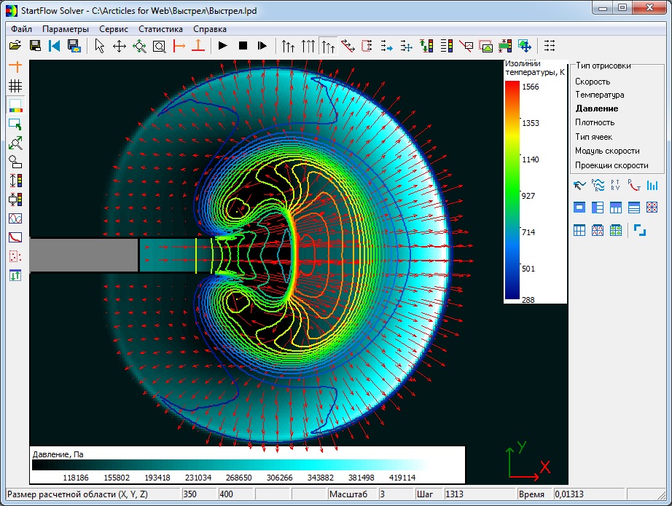Open file with the folder toolbar icon
The height and width of the screenshot is (506, 672).
15,45
